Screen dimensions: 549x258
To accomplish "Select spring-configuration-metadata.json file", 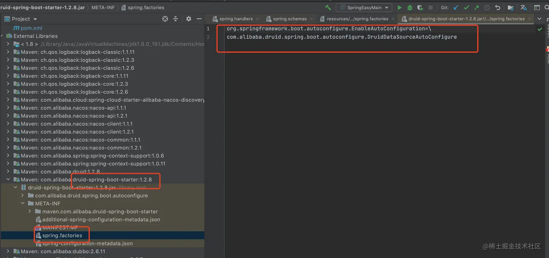I will 88,243.
